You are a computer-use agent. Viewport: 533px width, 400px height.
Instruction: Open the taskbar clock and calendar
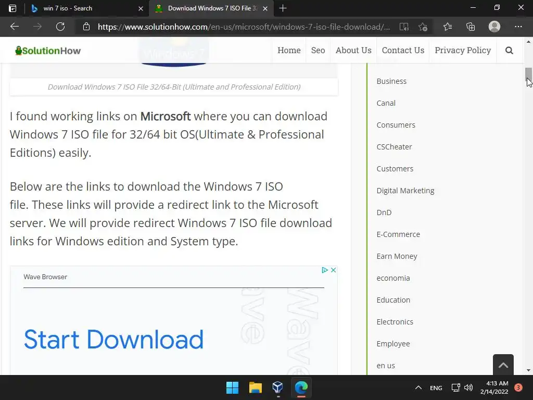click(494, 387)
